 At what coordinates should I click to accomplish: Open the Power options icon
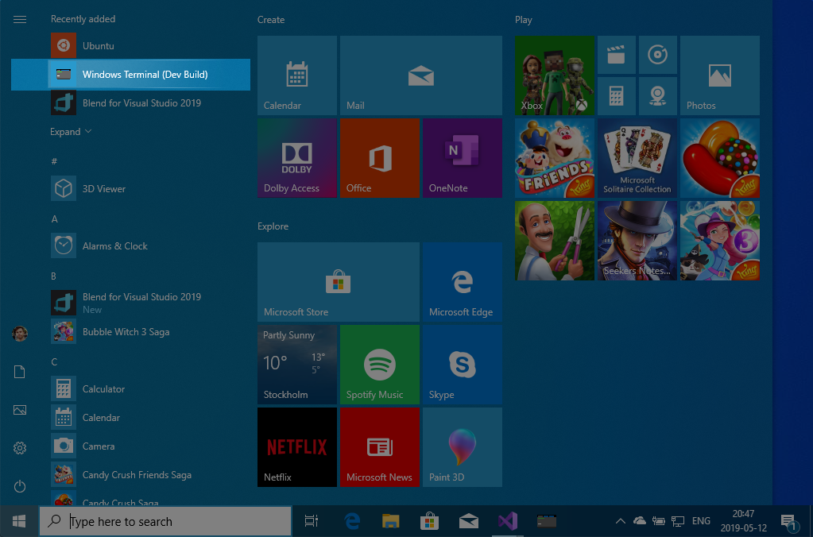pyautogui.click(x=20, y=486)
